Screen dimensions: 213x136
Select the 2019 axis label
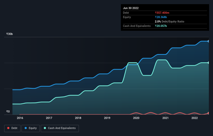tap(107, 118)
